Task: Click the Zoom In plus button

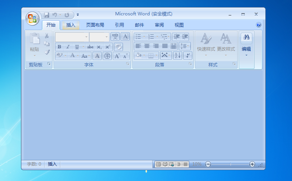Action: click(252, 164)
